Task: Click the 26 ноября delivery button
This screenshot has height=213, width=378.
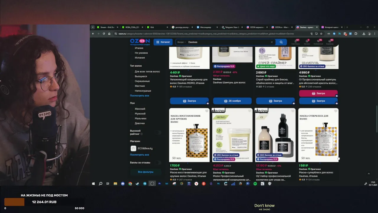Action: [x=232, y=101]
